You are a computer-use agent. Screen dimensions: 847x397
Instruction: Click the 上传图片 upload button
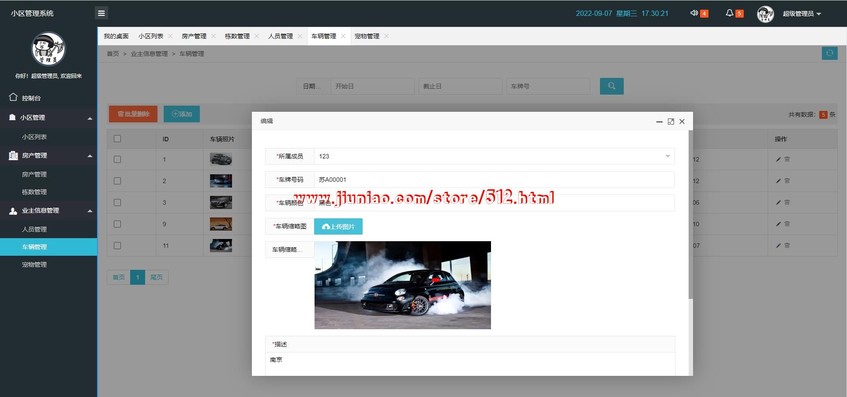[x=338, y=227]
